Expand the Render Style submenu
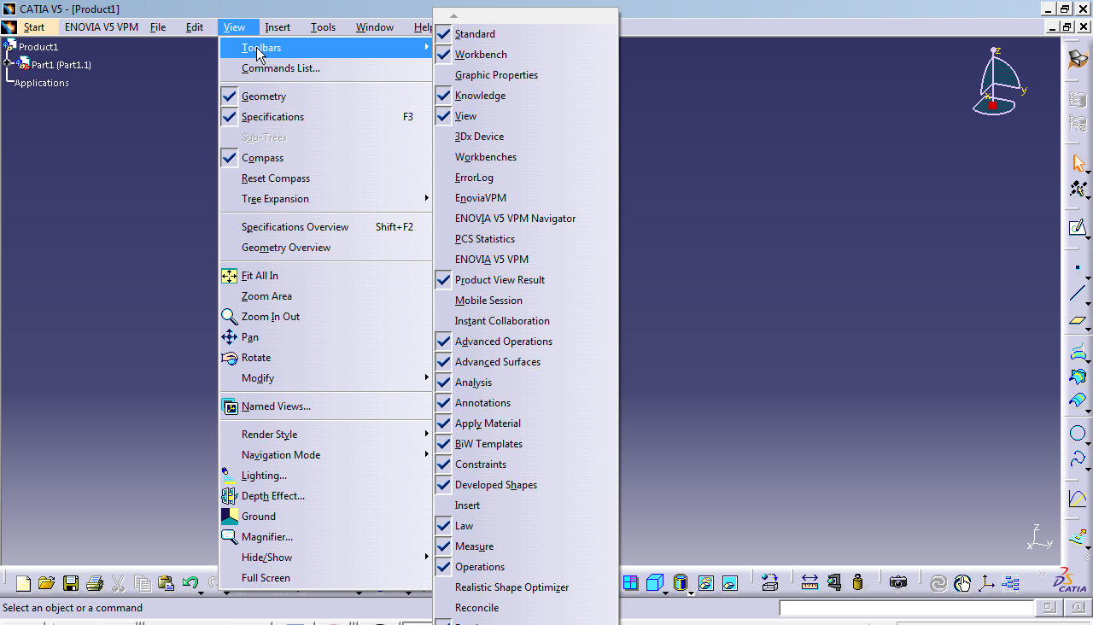Screen dimensions: 1093x625 325,435
